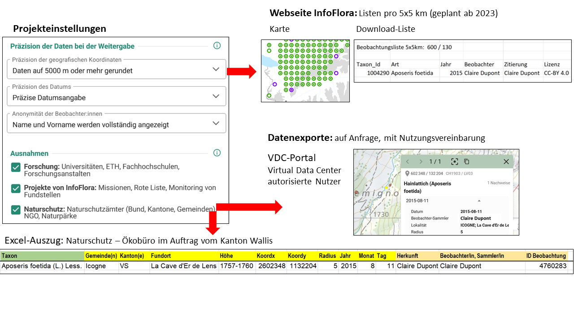Collapse the 2015-08-11 observation entry
Screen dimensions: 574x323
tap(478, 201)
